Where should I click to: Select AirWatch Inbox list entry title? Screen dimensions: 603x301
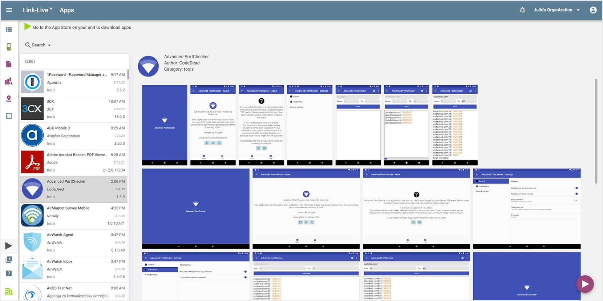click(x=60, y=261)
